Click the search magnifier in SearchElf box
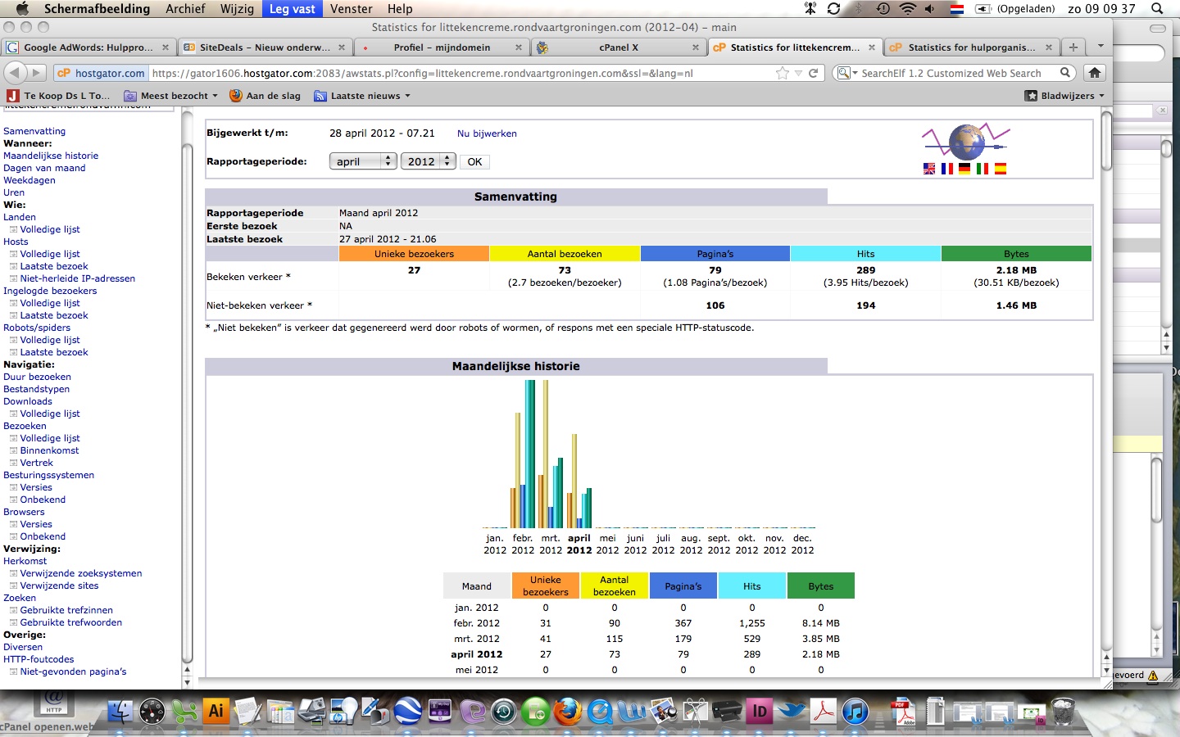This screenshot has width=1180, height=737. (x=1065, y=73)
